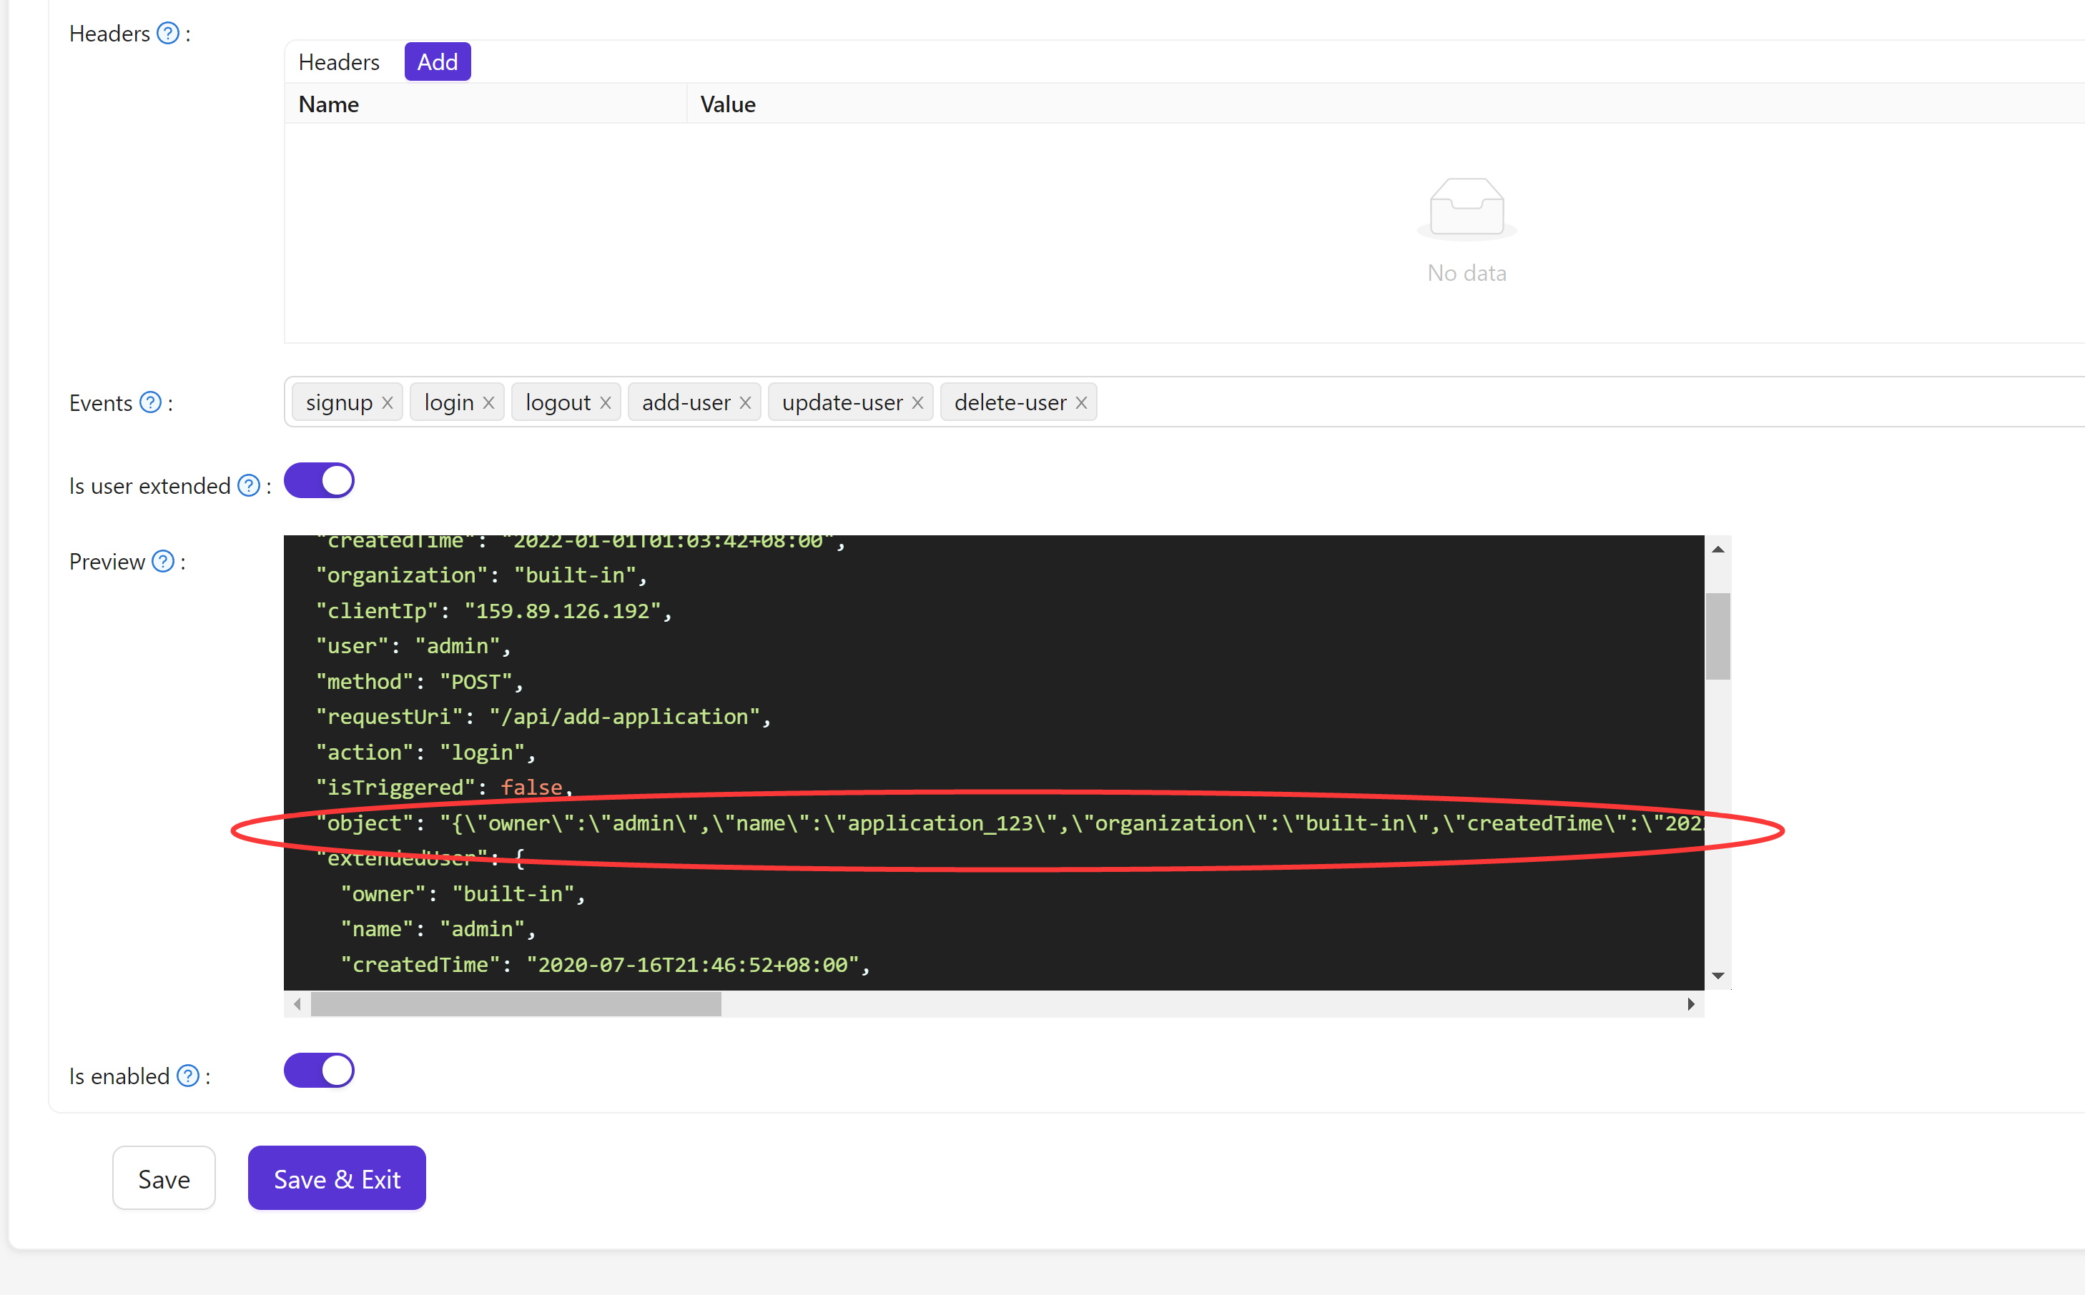This screenshot has height=1295, width=2085.
Task: Click the Save & Exit button
Action: click(x=336, y=1178)
